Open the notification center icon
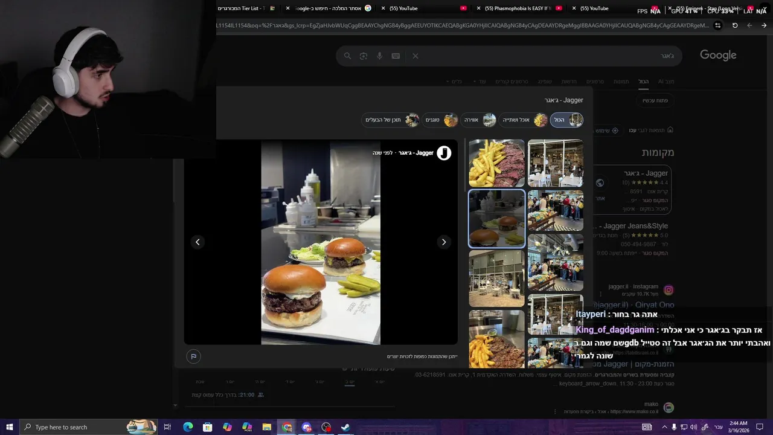This screenshot has height=435, width=773. coord(760,427)
